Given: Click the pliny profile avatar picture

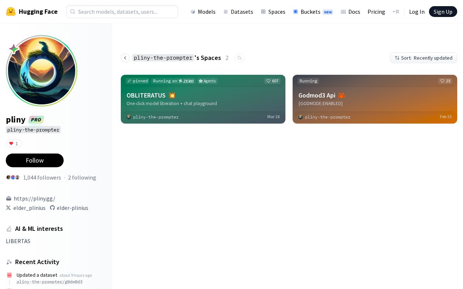Looking at the screenshot, I should (42, 71).
